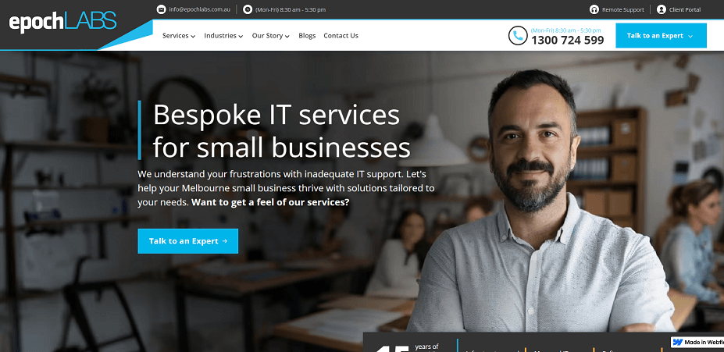Go to the Contact Us page
This screenshot has height=352, width=724.
pyautogui.click(x=341, y=36)
